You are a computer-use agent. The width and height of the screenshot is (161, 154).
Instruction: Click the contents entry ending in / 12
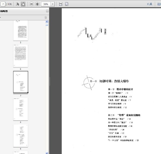[x=117, y=107]
